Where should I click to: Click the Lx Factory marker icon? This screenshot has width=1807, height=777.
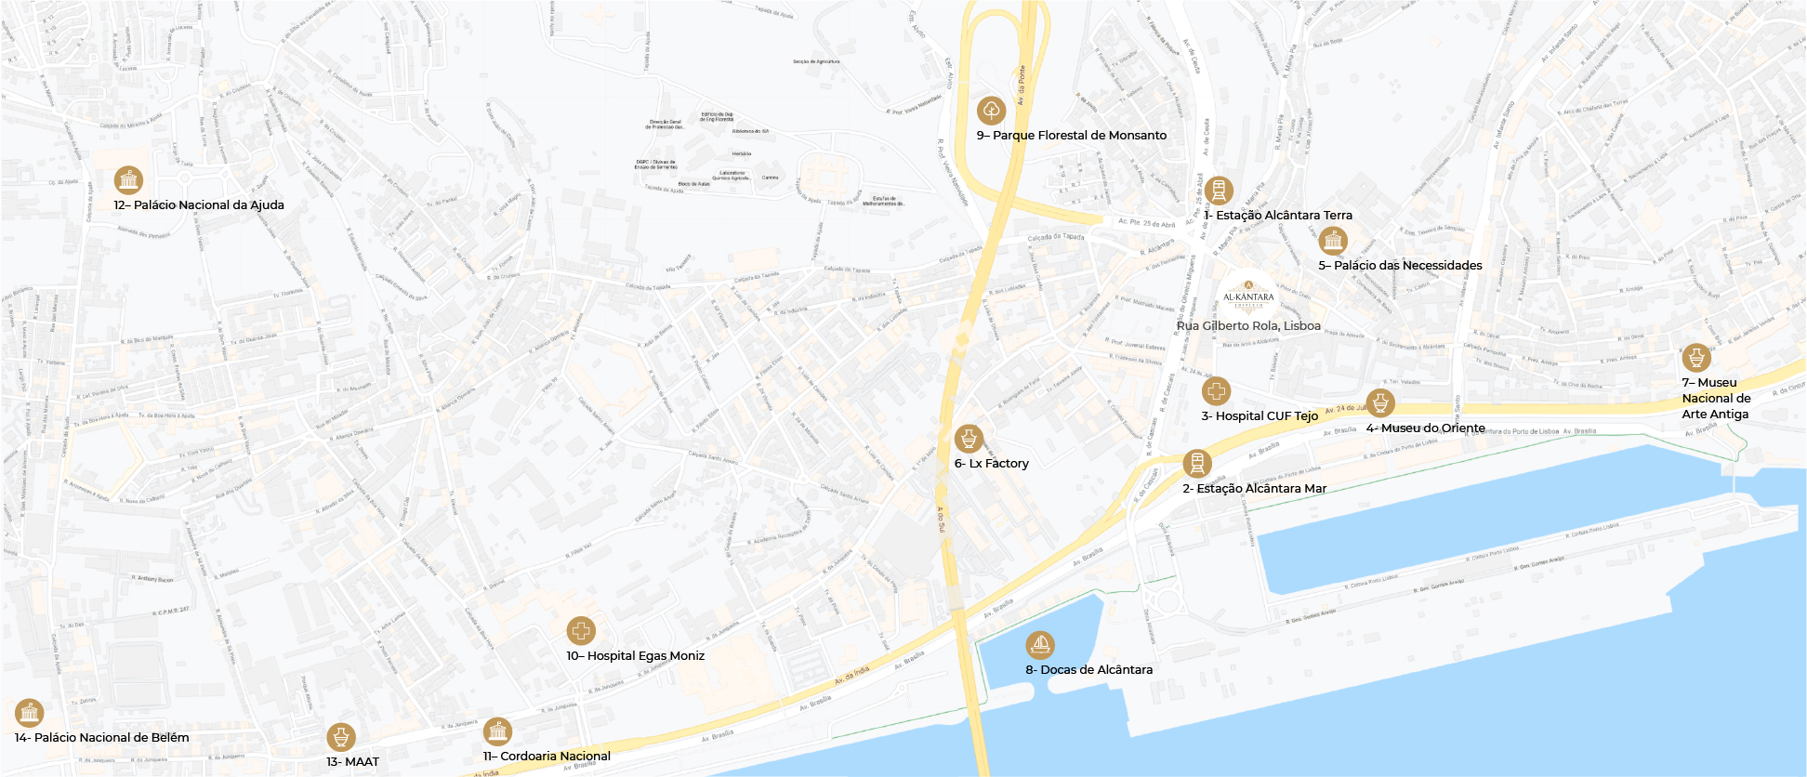[969, 439]
